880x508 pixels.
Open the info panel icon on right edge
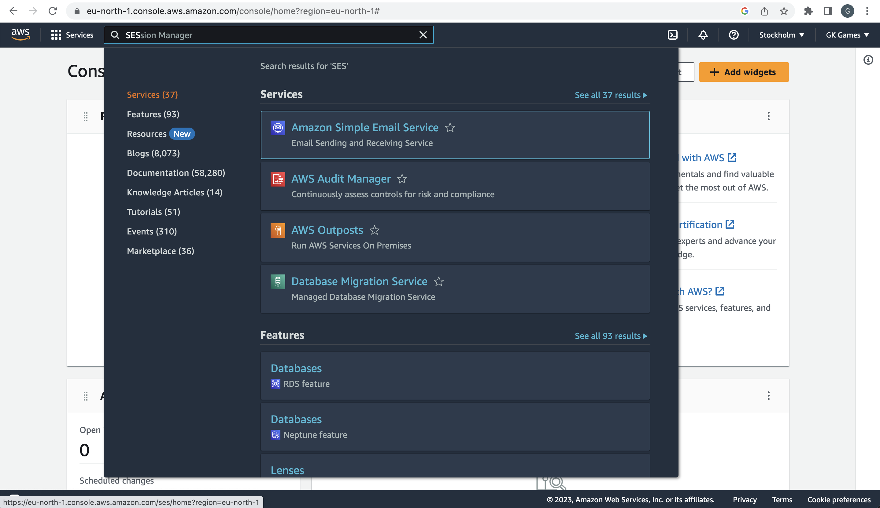tap(868, 60)
